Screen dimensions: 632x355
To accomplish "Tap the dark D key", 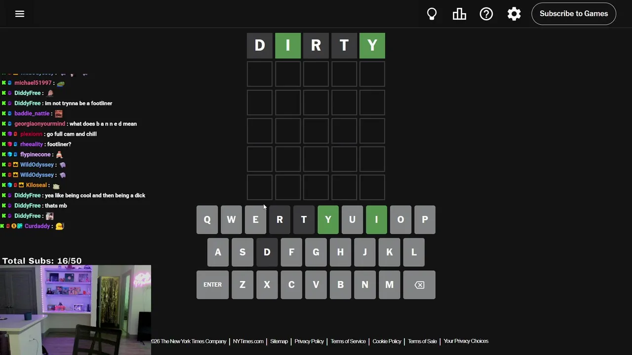I will coord(267,252).
